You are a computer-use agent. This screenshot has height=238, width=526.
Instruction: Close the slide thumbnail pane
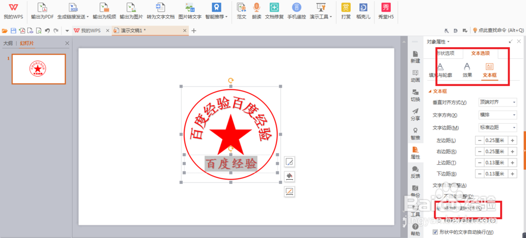(x=67, y=43)
